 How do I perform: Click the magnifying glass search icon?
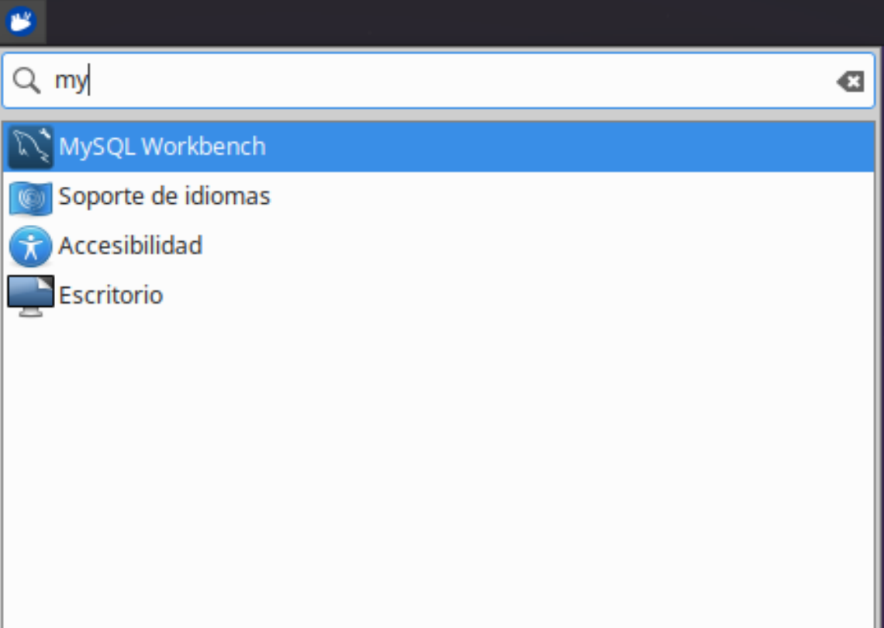[x=28, y=81]
